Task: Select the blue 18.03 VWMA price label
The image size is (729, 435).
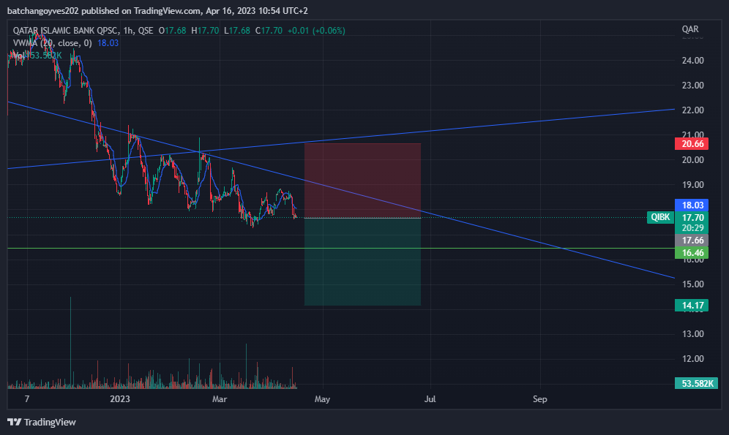Action: 692,205
